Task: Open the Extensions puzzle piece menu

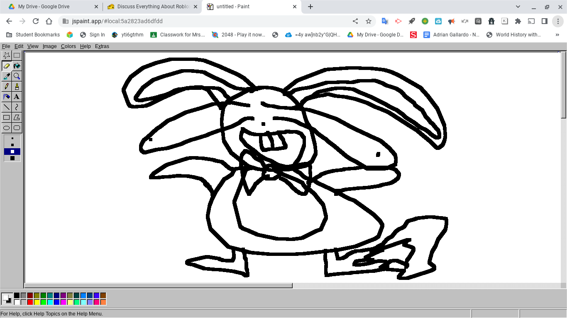Action: [x=518, y=21]
